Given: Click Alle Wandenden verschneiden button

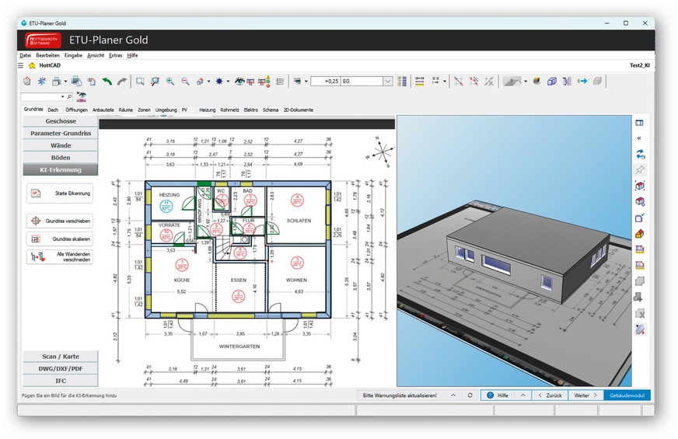Looking at the screenshot, I should [60, 257].
